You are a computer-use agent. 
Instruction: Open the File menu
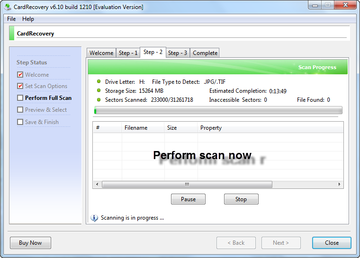[11, 19]
